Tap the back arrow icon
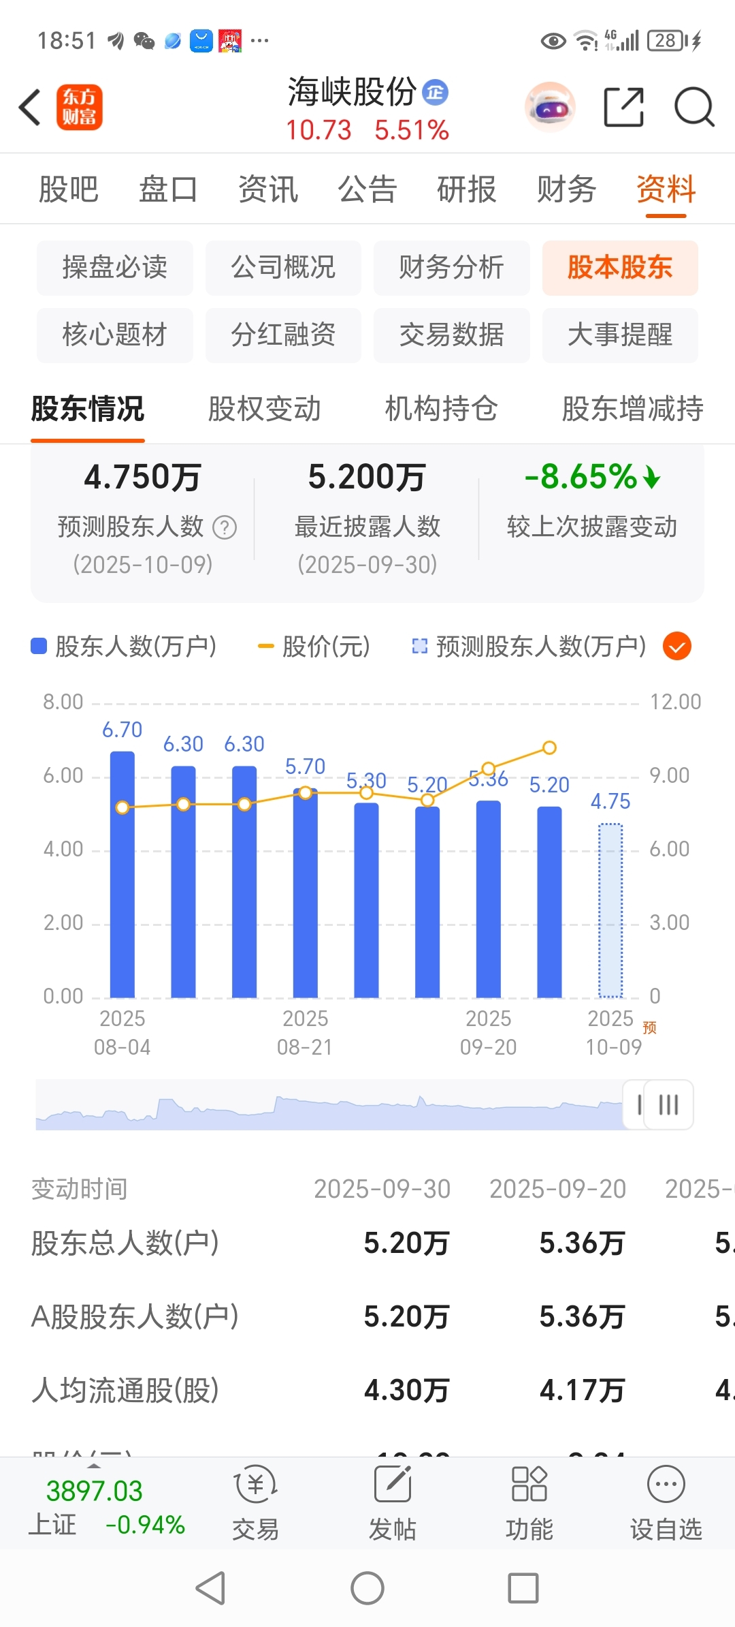Screen dimensions: 735x1627 (x=31, y=108)
